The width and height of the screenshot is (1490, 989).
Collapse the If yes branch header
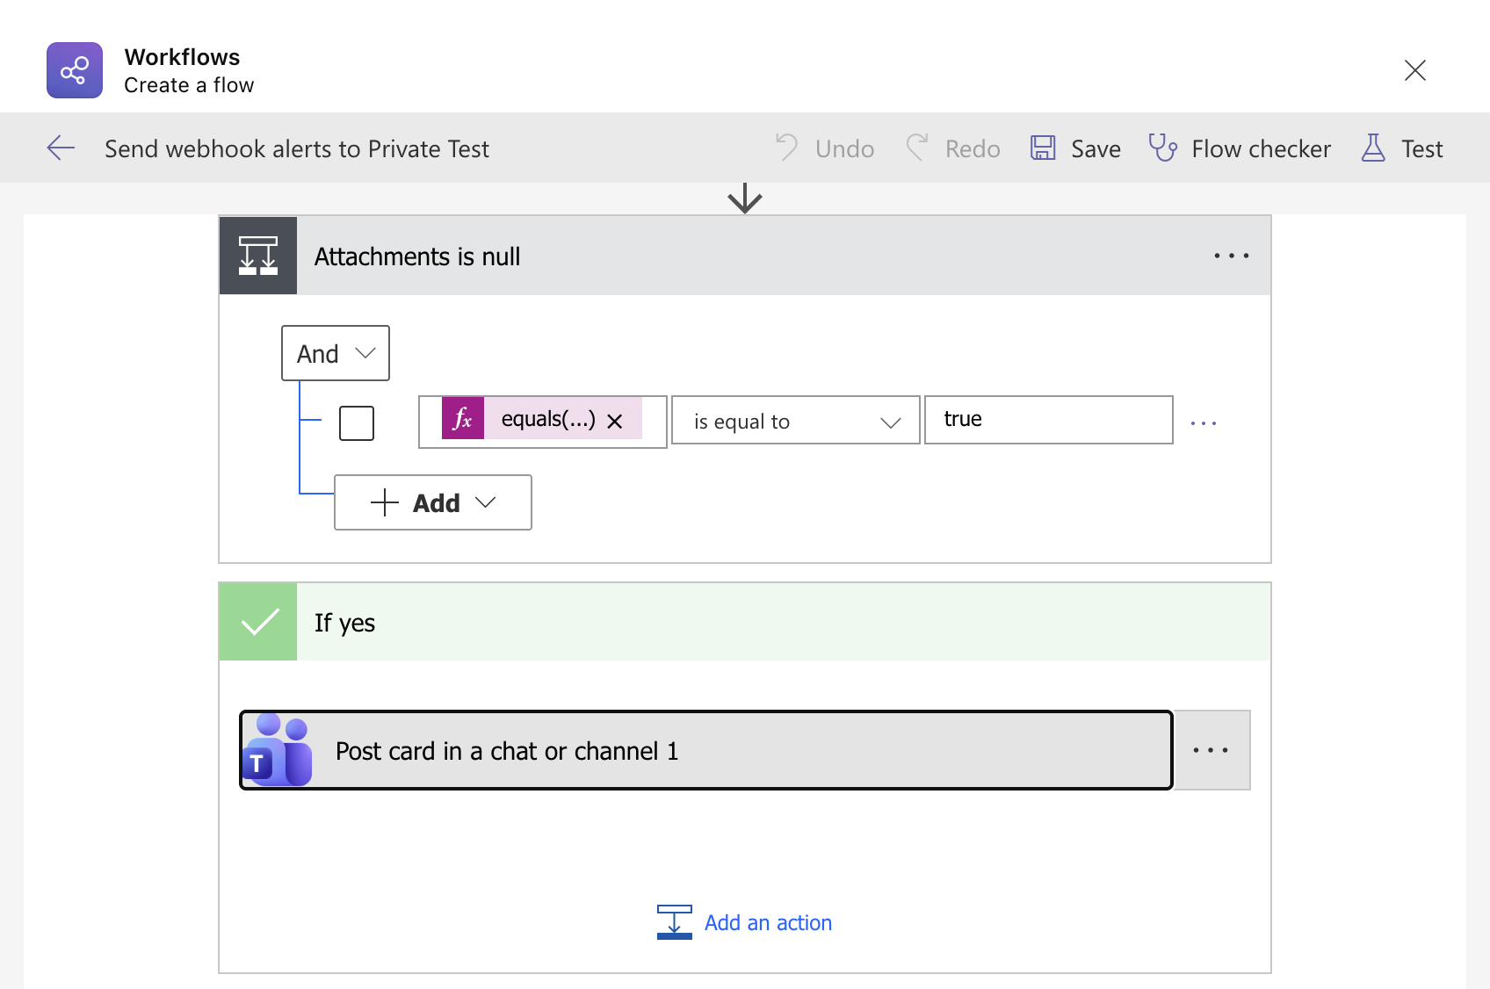click(743, 622)
